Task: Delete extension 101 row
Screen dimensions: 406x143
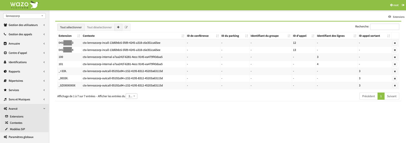Action: (395, 64)
